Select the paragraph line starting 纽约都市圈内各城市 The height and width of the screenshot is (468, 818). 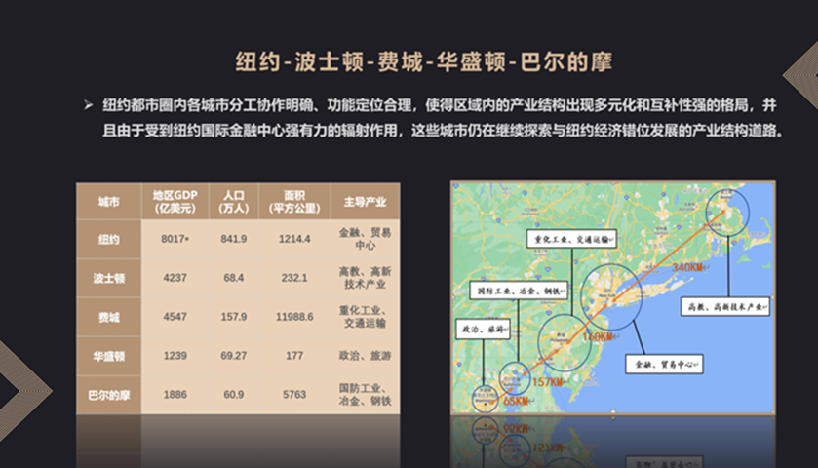point(440,105)
